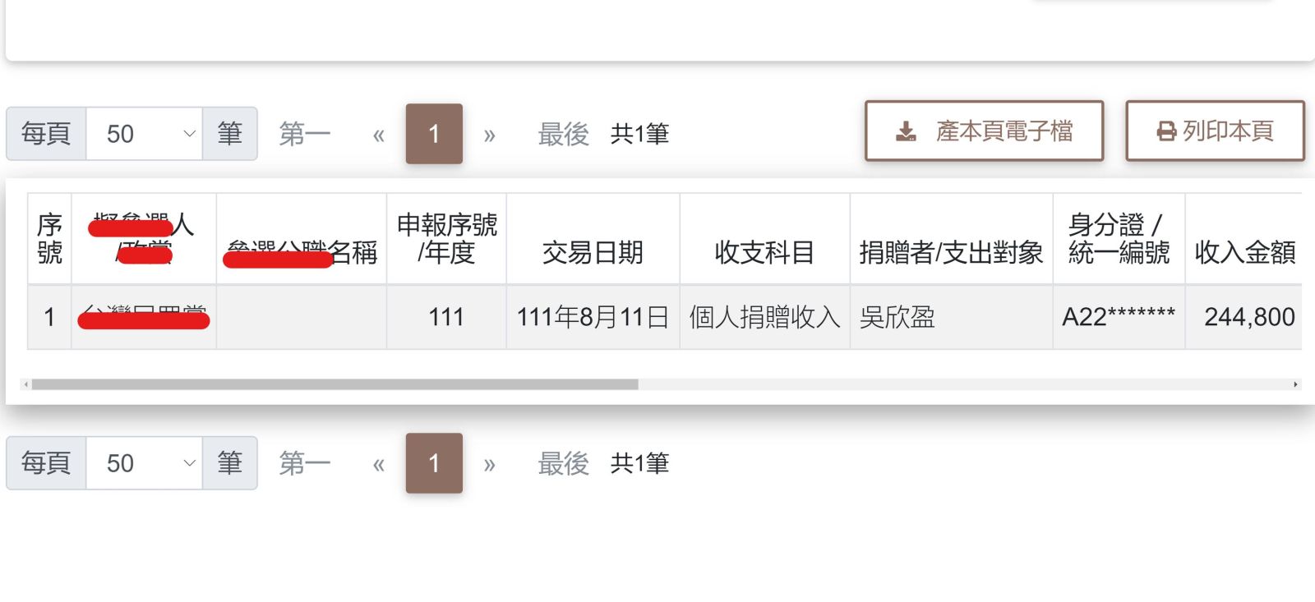Image resolution: width=1315 pixels, height=602 pixels.
Task: Go to next page with bottom » arrow
Action: coord(490,464)
